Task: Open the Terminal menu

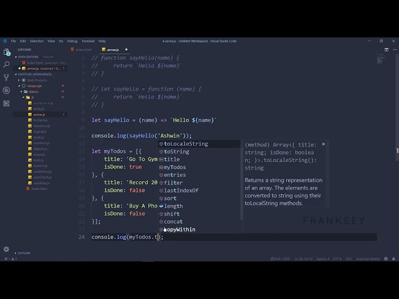Action: 88,41
